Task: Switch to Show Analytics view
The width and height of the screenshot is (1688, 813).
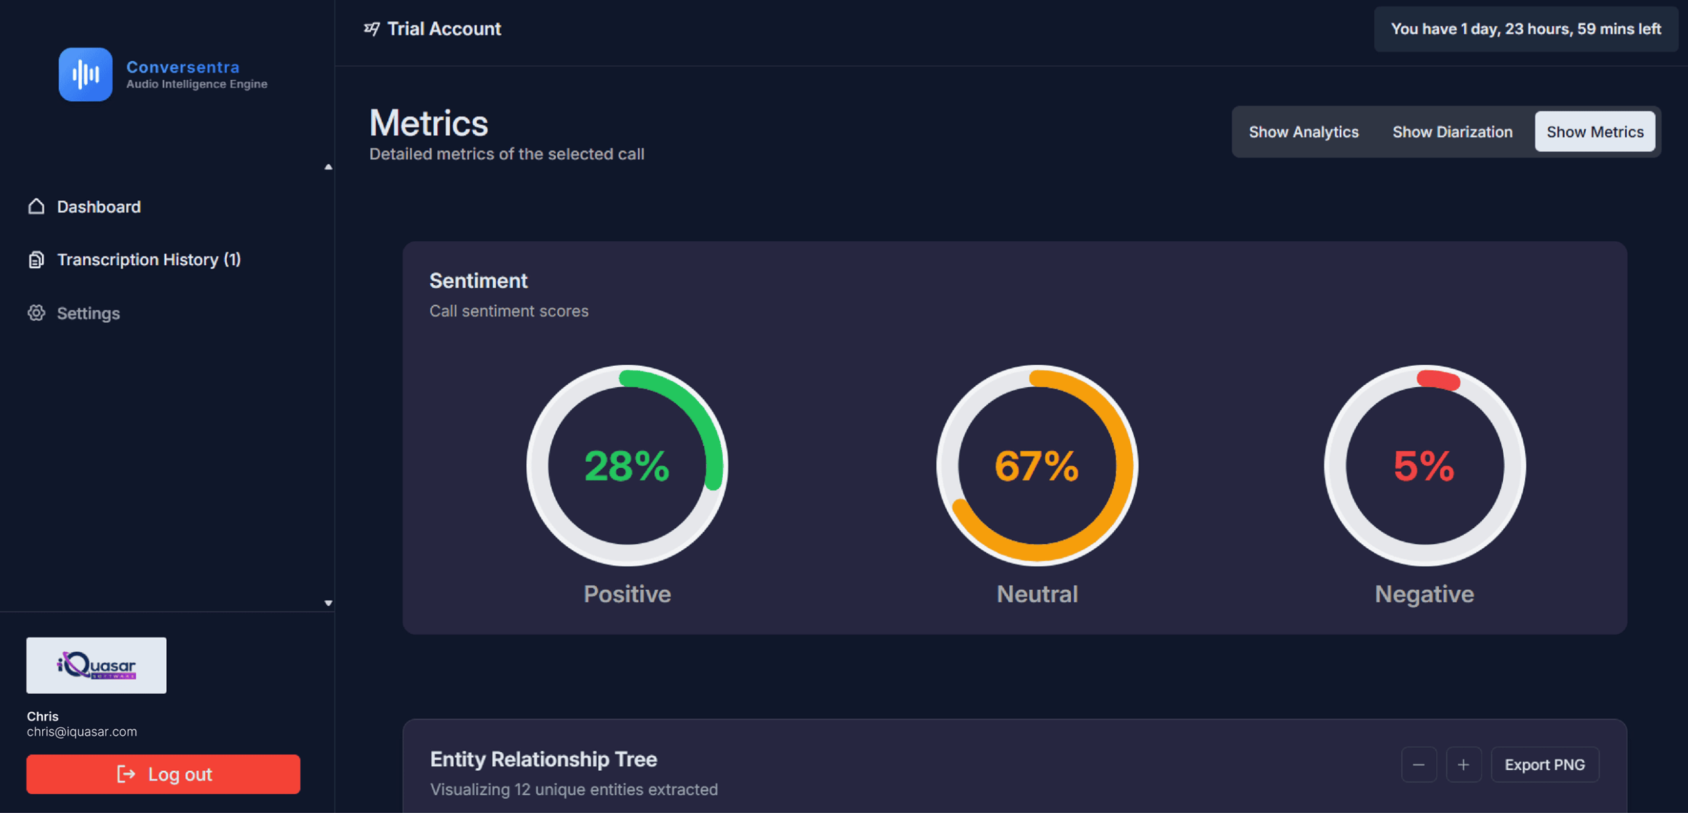Action: tap(1303, 132)
